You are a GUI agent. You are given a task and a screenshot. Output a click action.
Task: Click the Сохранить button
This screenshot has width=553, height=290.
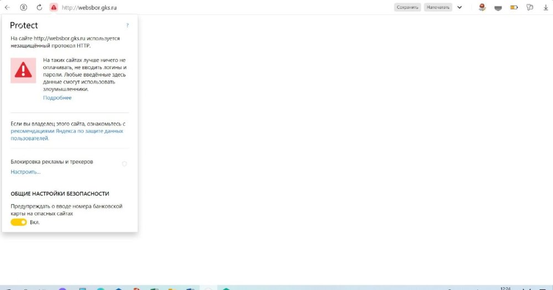[x=408, y=7]
